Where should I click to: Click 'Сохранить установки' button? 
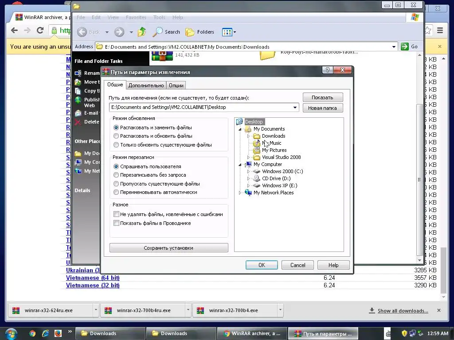pos(168,248)
